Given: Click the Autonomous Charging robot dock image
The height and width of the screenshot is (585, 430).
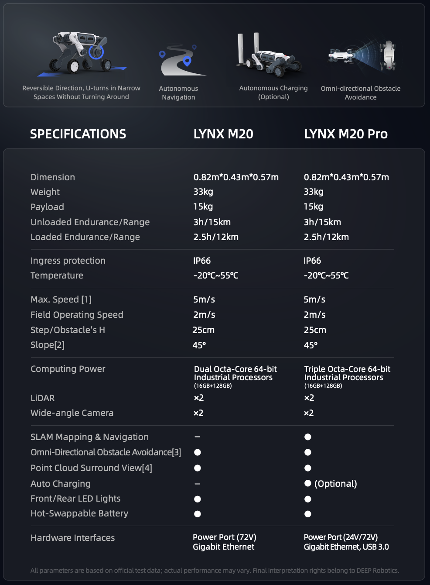Looking at the screenshot, I should (x=268, y=55).
